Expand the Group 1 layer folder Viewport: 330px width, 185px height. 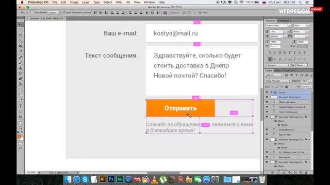point(272,92)
